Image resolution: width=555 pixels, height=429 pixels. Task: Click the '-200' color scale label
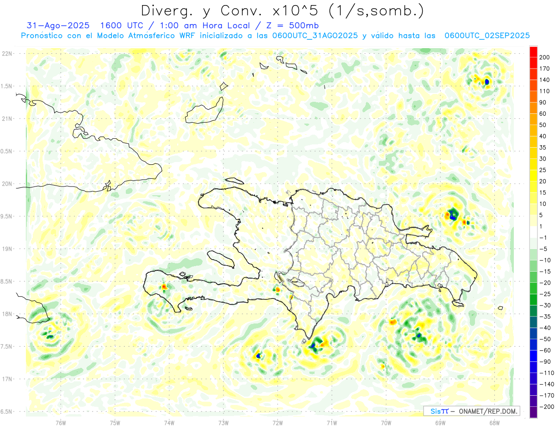(x=546, y=407)
